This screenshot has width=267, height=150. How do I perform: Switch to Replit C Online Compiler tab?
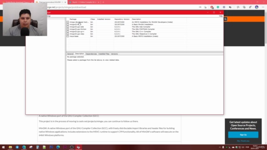coord(84,2)
